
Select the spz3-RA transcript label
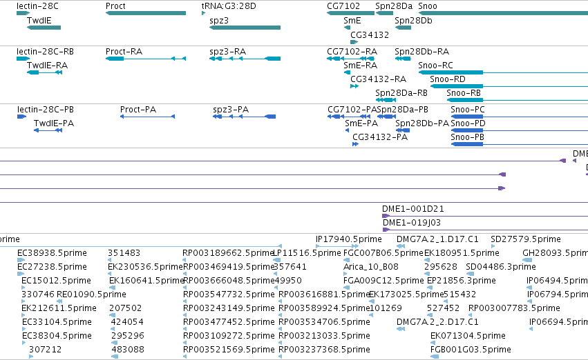point(227,51)
